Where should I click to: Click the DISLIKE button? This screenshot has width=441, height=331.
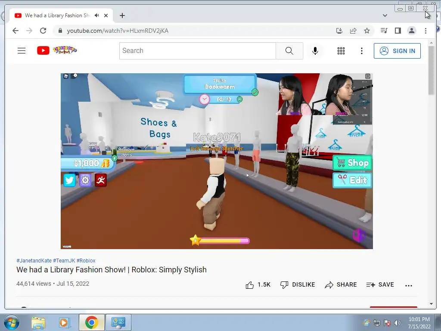point(298,285)
